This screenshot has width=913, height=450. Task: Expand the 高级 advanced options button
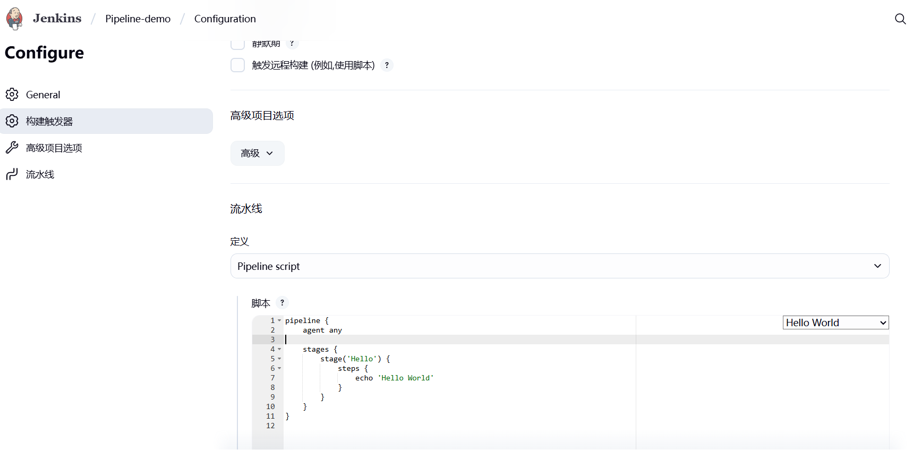click(257, 154)
